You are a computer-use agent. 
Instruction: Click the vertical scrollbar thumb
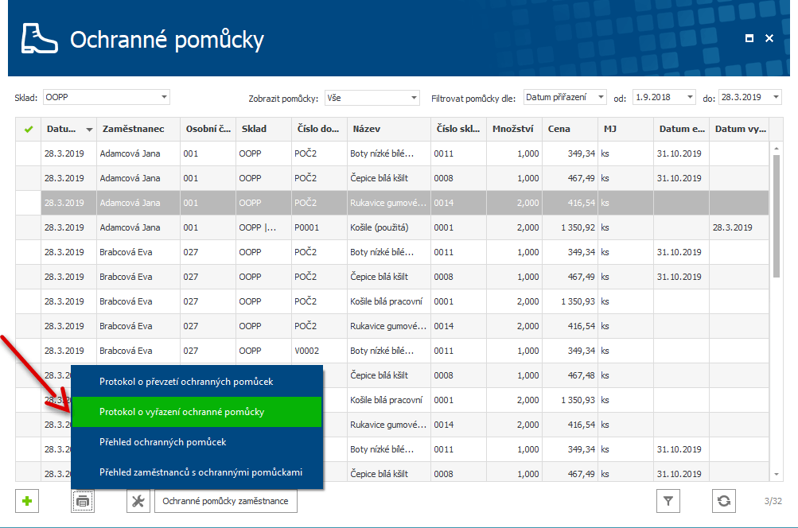click(776, 216)
